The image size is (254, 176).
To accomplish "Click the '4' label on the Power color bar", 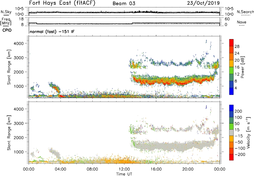I will tap(236, 88).
